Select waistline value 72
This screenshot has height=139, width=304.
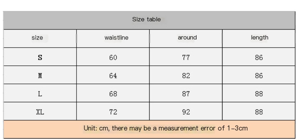(x=113, y=112)
